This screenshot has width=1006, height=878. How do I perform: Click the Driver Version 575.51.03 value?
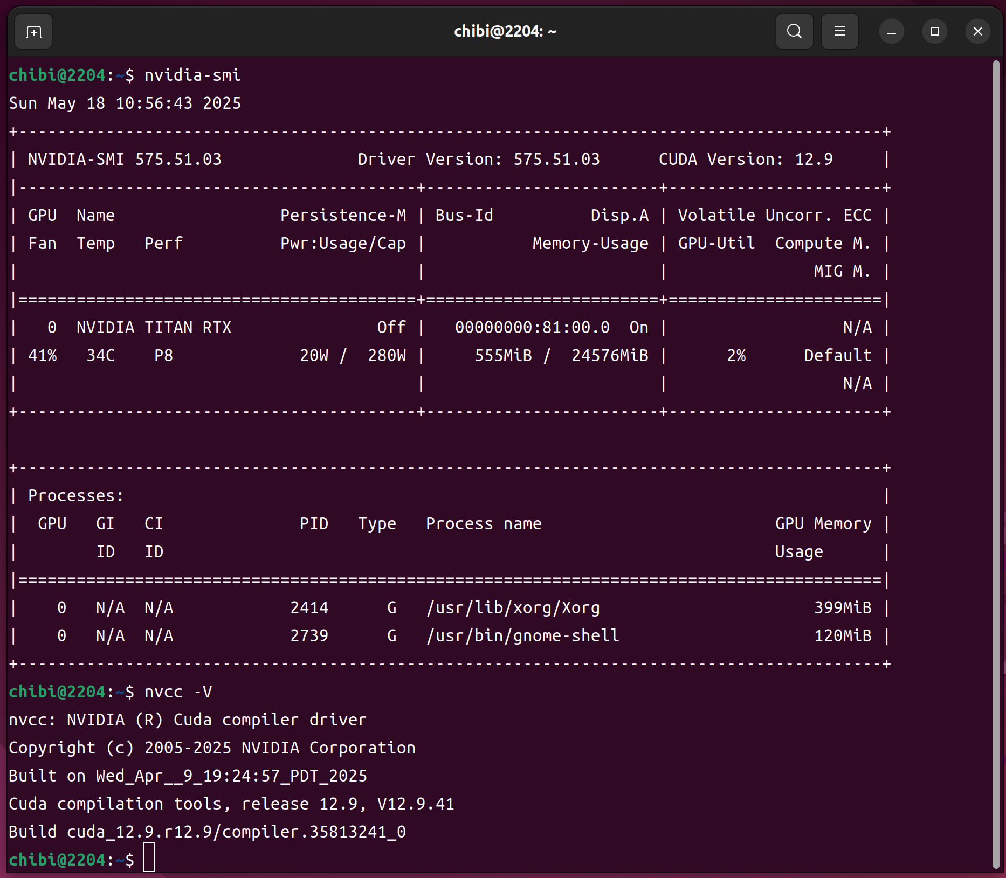pos(556,160)
